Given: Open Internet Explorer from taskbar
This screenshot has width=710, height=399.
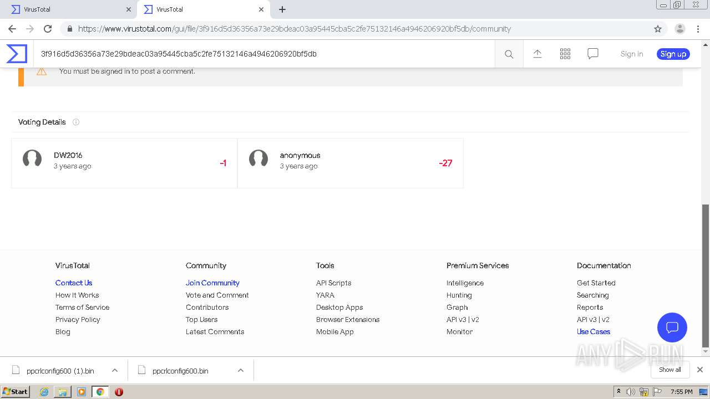Looking at the screenshot, I should tap(44, 392).
